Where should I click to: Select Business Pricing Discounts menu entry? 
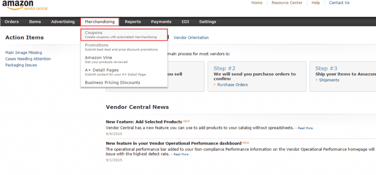tap(113, 83)
